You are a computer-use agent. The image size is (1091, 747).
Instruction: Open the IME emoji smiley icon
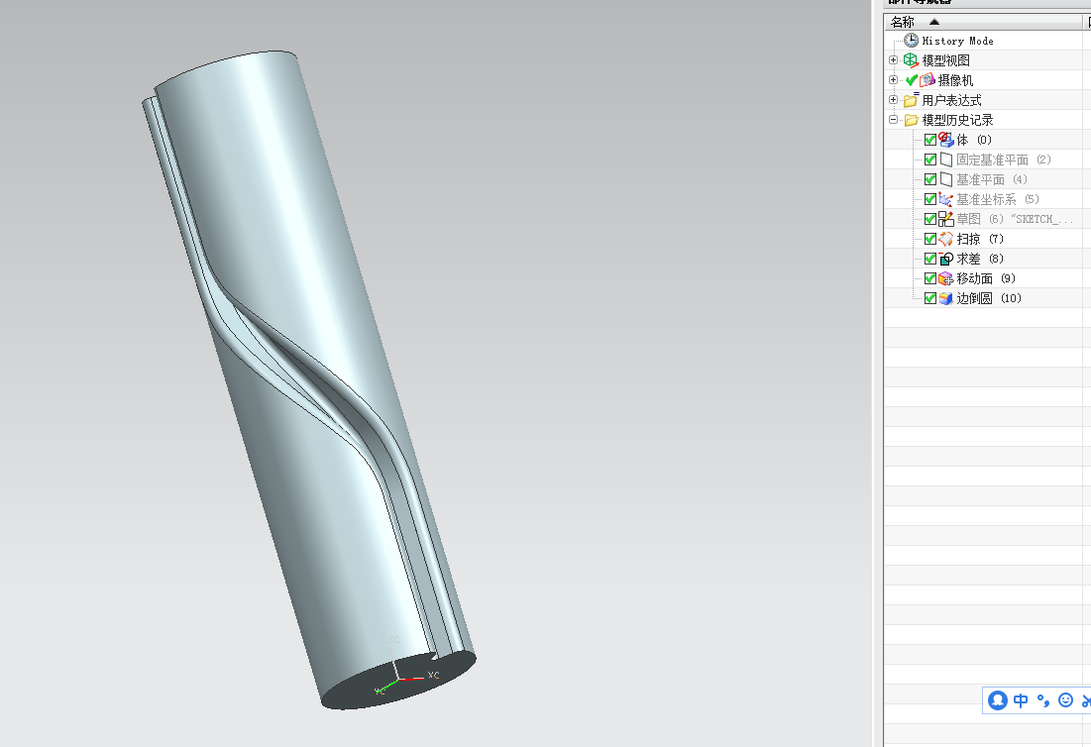click(x=1065, y=700)
